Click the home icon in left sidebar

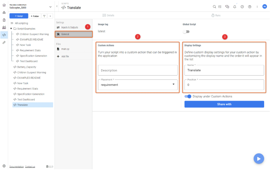tap(4, 6)
